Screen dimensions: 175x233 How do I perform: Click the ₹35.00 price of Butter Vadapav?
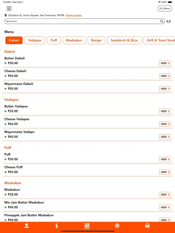[x=13, y=111]
